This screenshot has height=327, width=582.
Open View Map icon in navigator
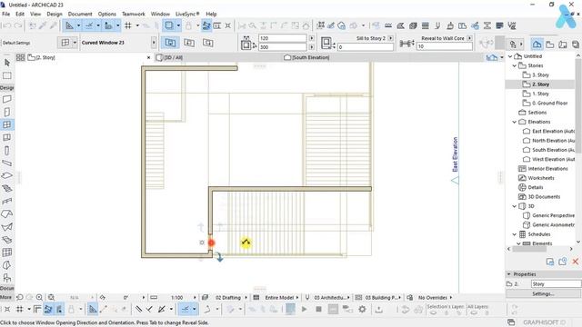pyautogui.click(x=549, y=45)
